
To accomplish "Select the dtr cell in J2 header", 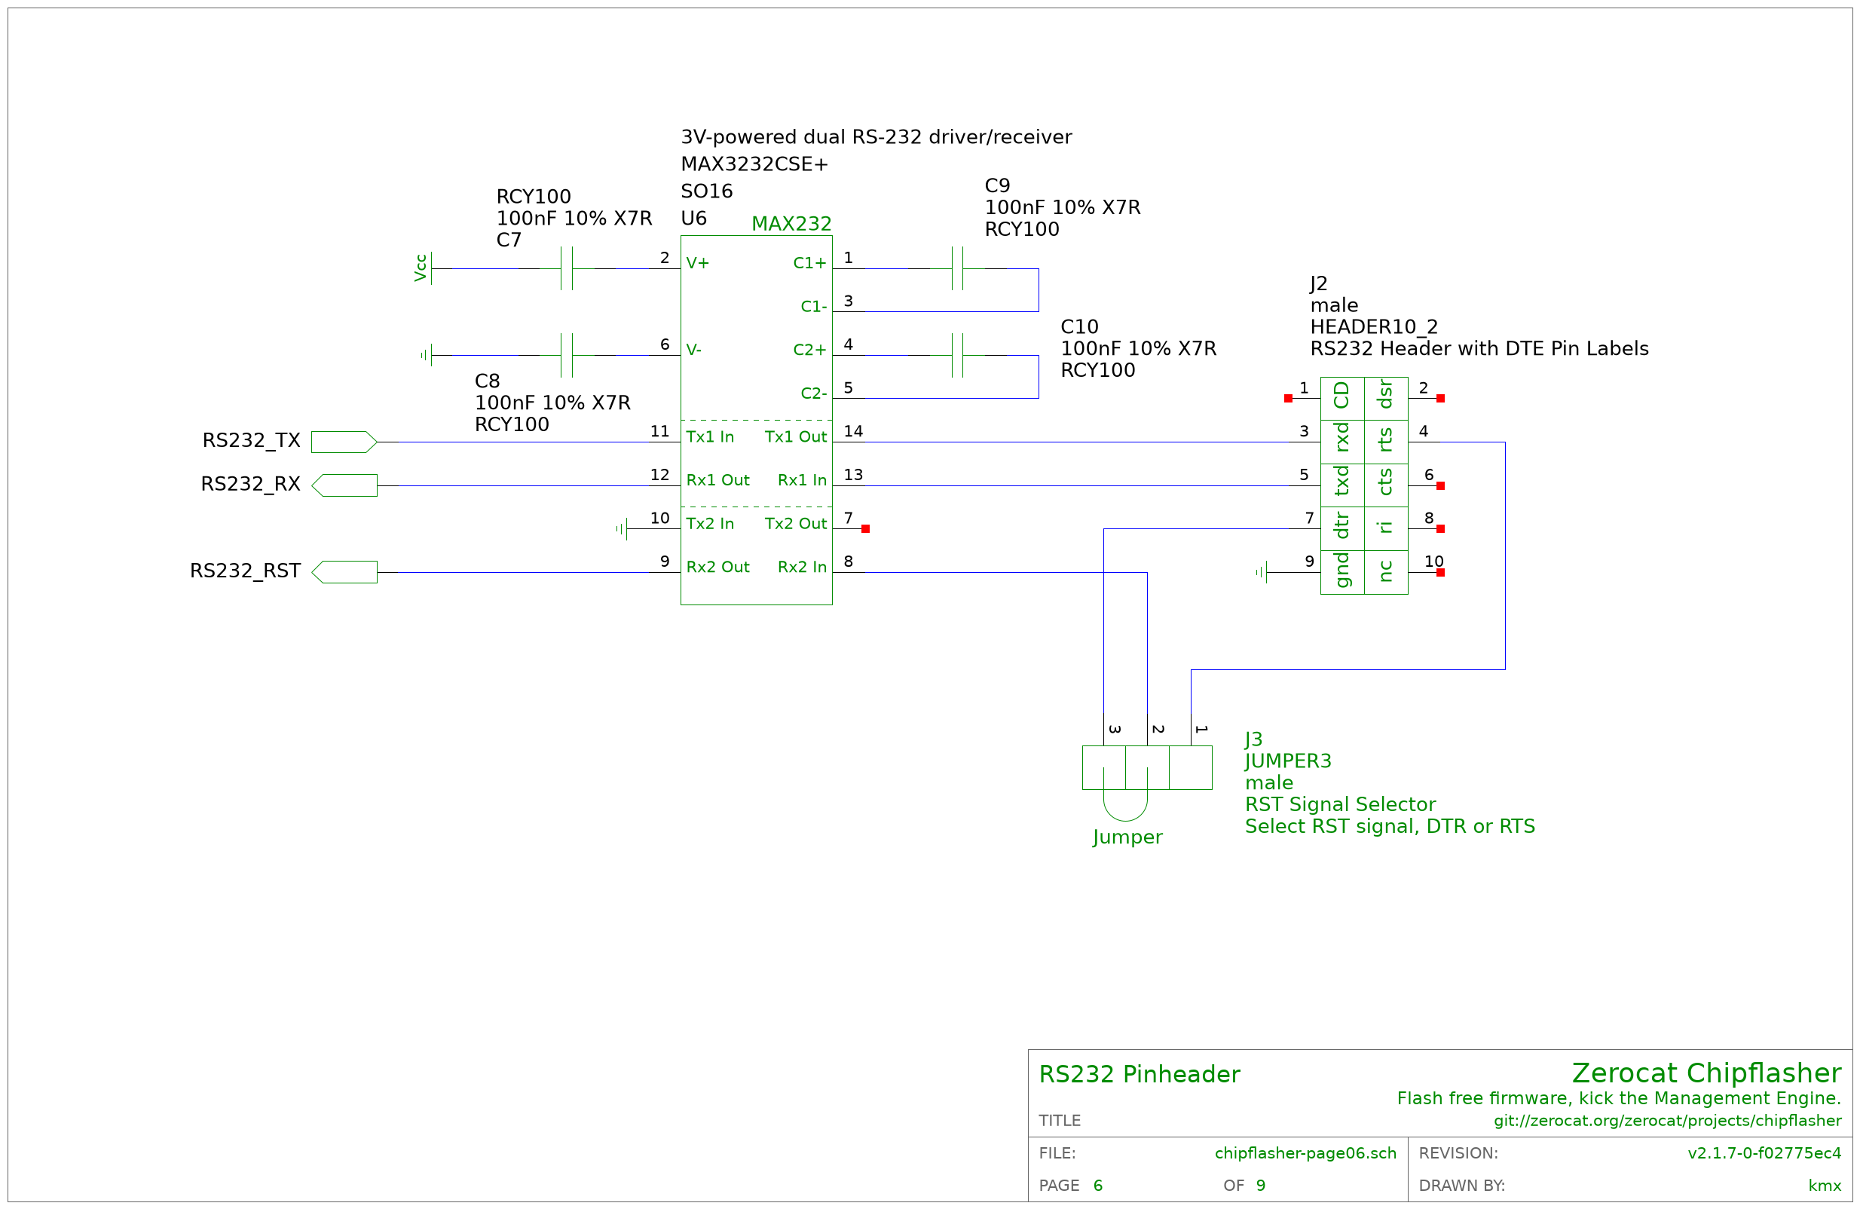I will 1341,529.
